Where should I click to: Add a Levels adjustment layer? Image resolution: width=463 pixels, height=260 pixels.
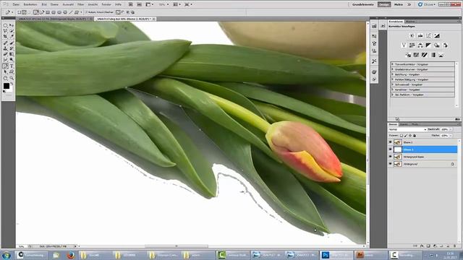click(420, 35)
